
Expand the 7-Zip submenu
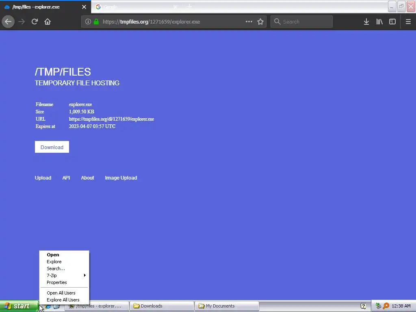click(x=64, y=275)
